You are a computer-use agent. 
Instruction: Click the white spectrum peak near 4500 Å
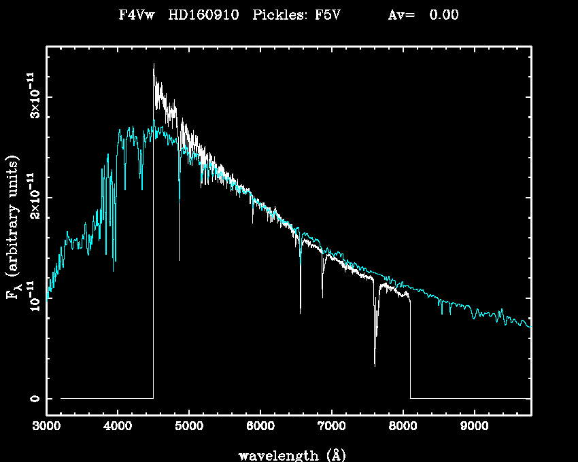click(154, 65)
